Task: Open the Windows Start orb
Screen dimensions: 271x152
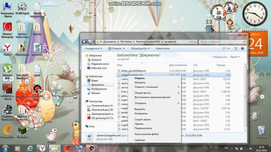Action: point(6,148)
